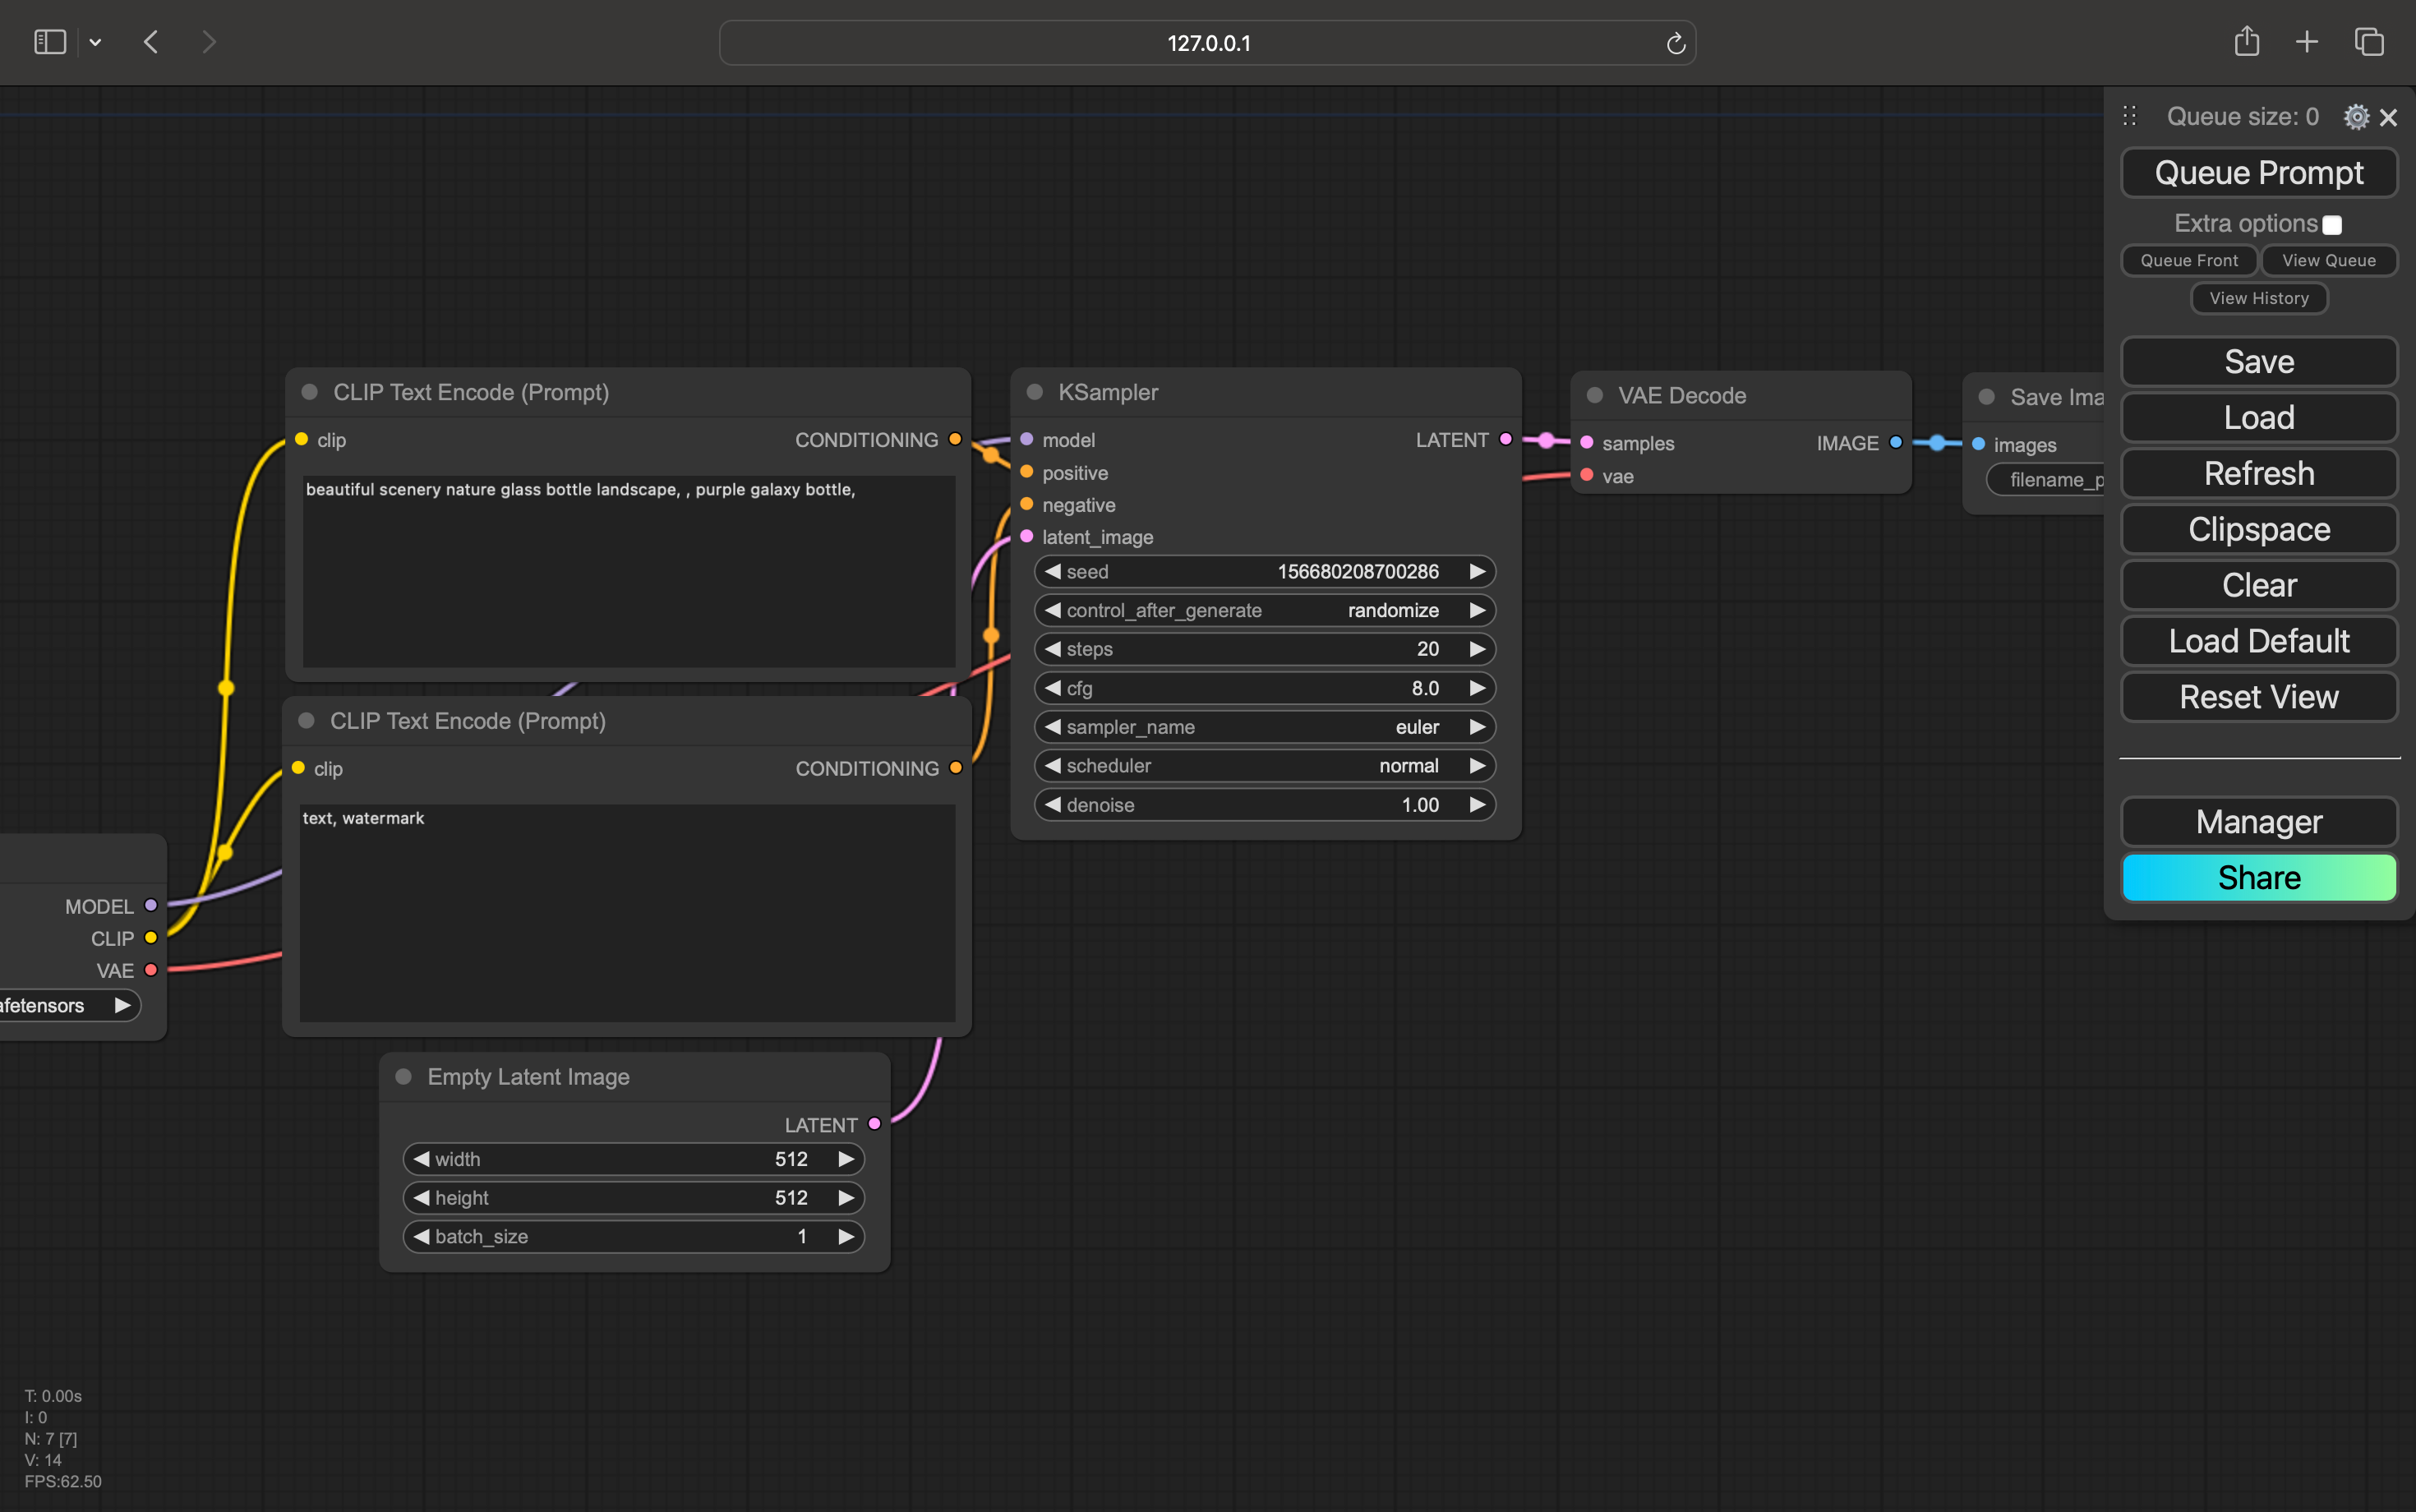Decrease batch_size with left arrow
The width and height of the screenshot is (2416, 1512).
point(421,1237)
